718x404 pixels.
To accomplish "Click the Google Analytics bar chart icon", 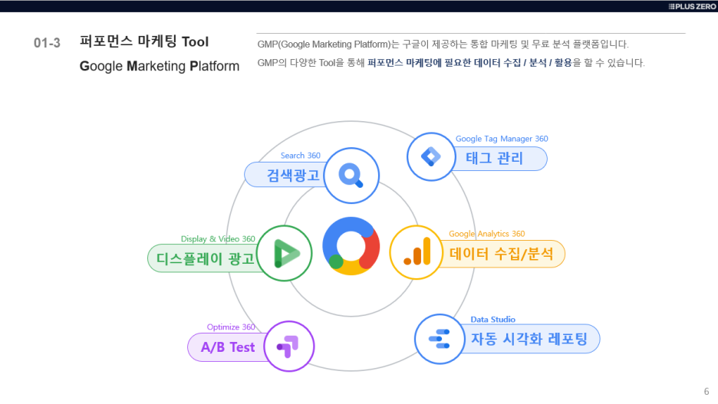I will (x=417, y=252).
